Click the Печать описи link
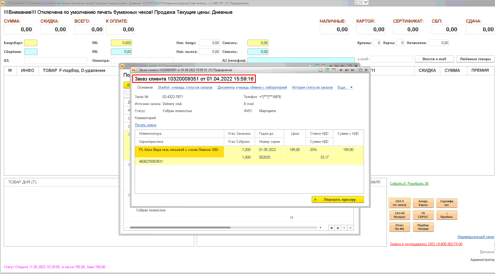 146,125
